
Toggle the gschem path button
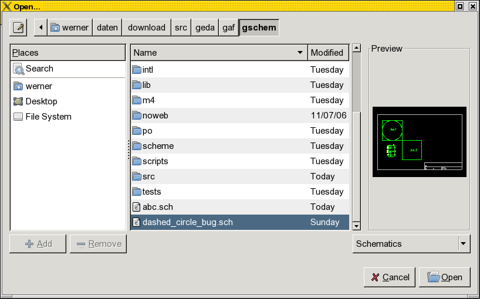click(x=259, y=27)
